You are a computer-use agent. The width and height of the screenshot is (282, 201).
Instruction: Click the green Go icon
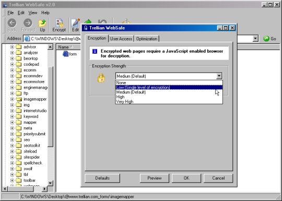(x=266, y=39)
